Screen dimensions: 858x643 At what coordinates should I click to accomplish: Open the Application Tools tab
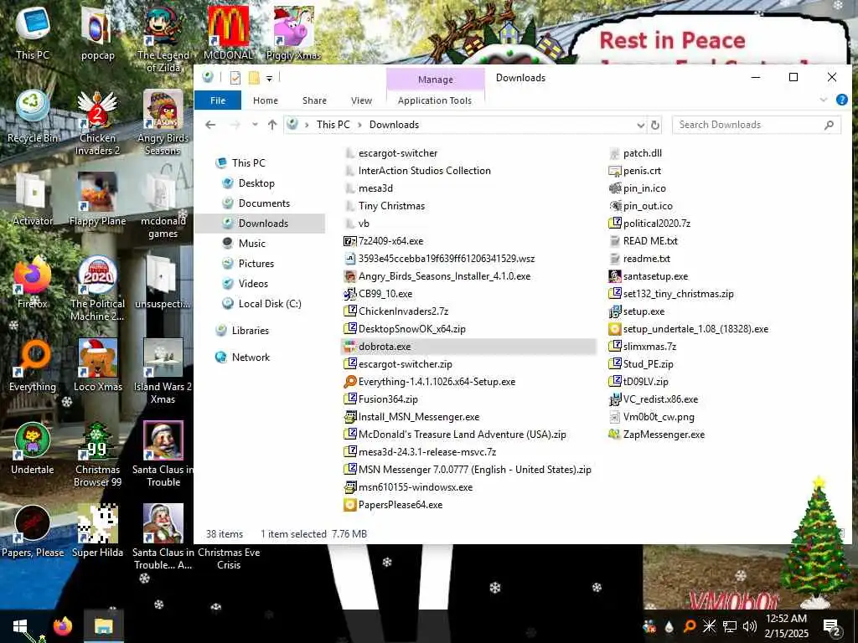435,100
